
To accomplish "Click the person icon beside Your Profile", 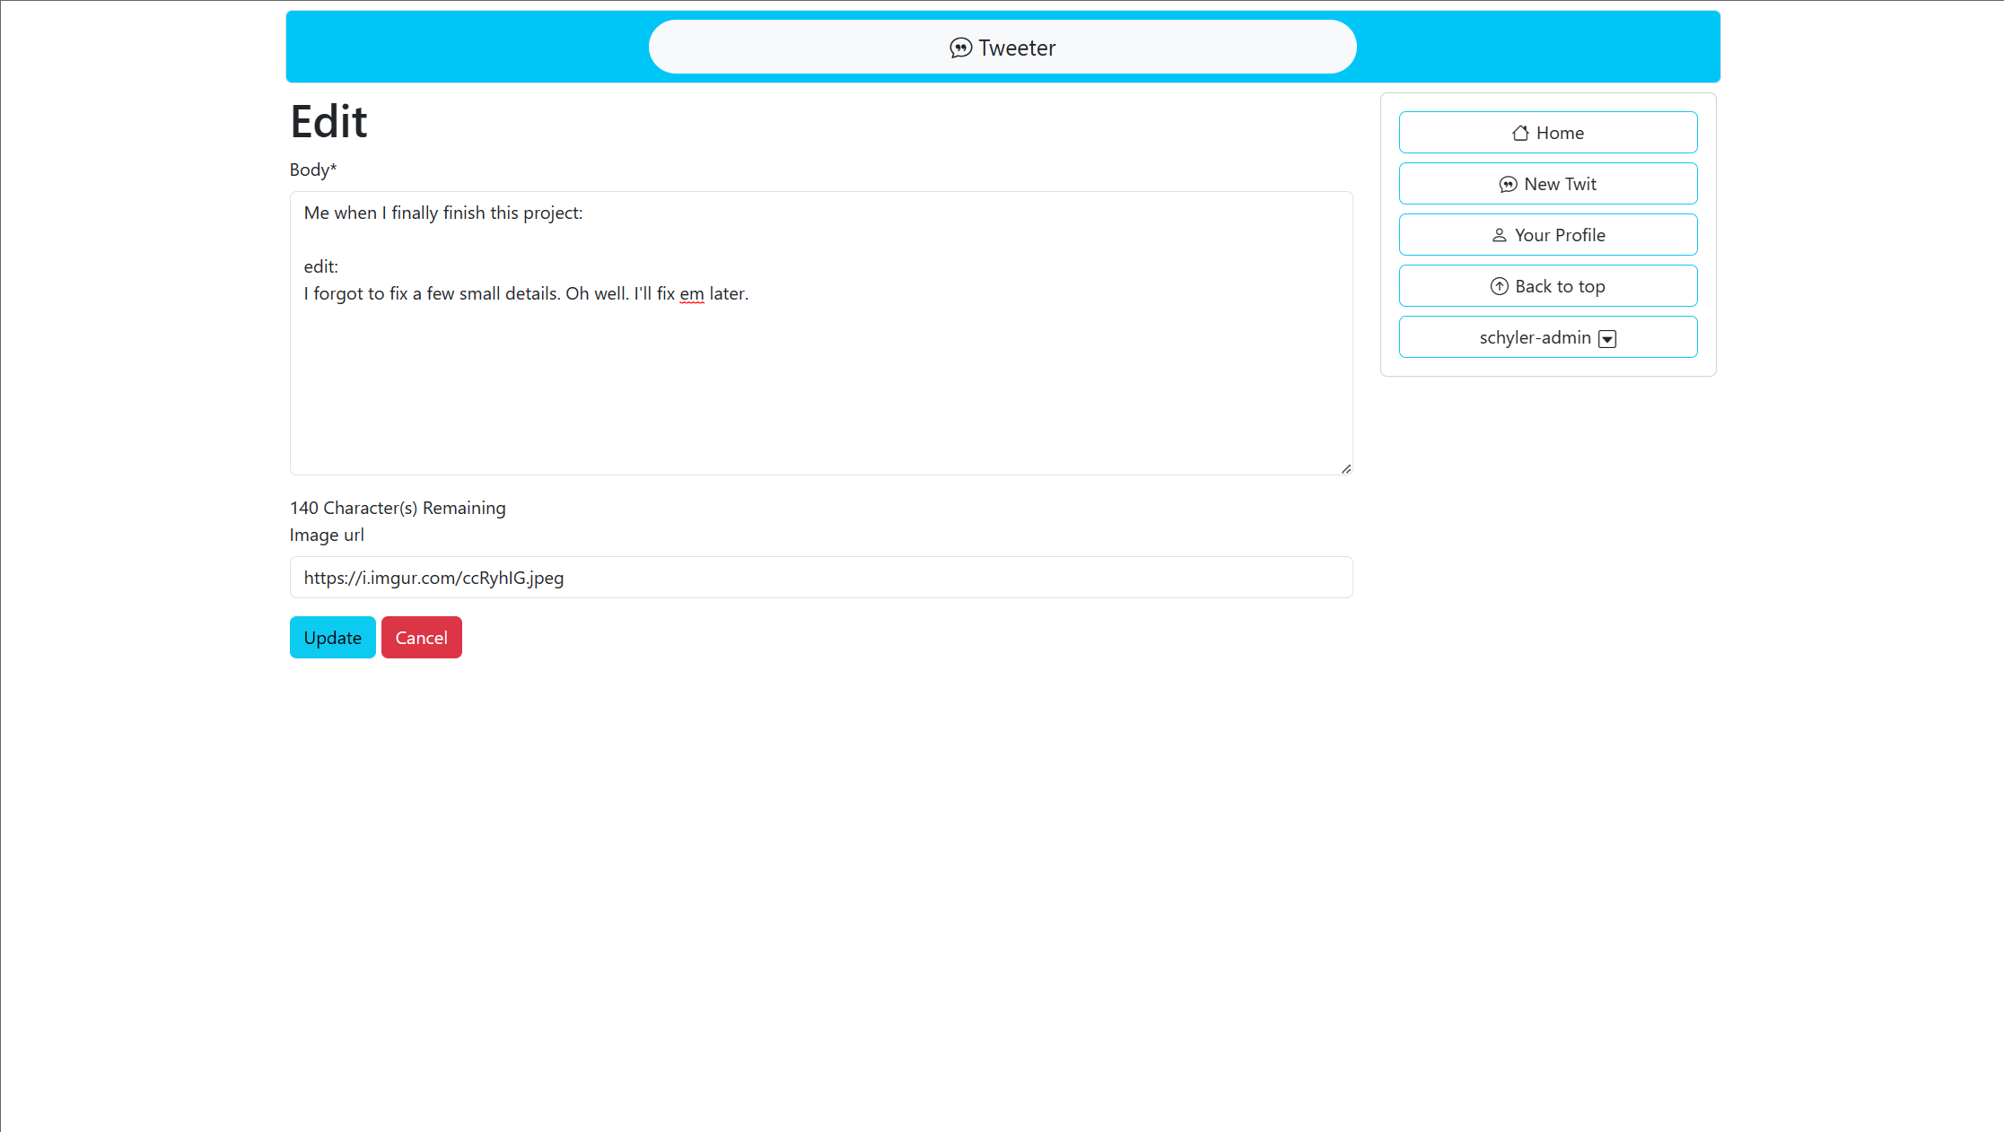I will 1499,235.
